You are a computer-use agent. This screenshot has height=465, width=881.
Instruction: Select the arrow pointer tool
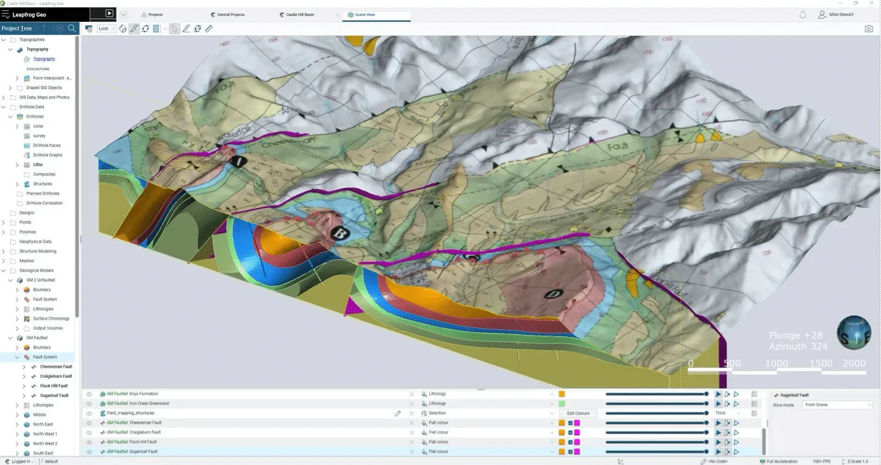click(174, 29)
